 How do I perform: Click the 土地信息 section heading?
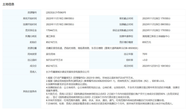(x=8, y=4)
